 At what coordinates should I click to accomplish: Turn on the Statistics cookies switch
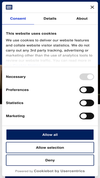(87, 103)
